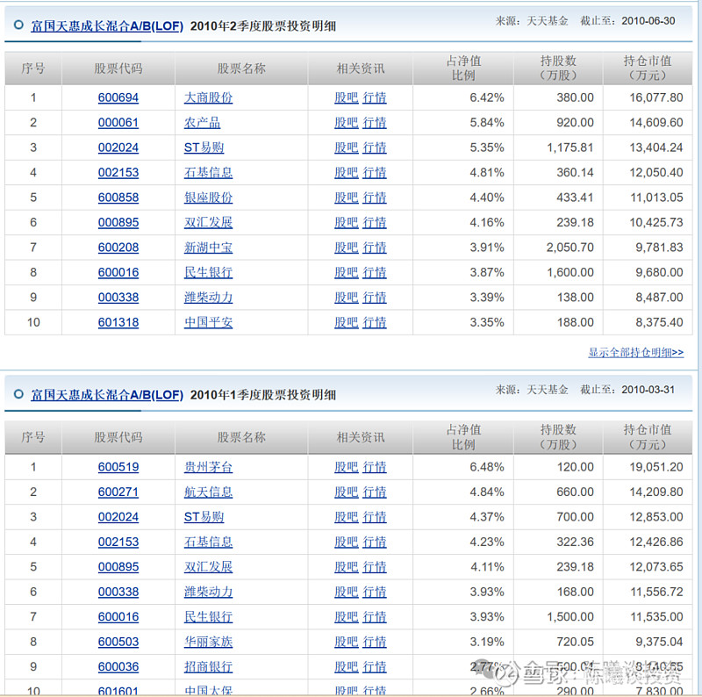Image resolution: width=702 pixels, height=697 pixels.
Task: Open 行情 link in the 航天信息 row
Action: [375, 492]
